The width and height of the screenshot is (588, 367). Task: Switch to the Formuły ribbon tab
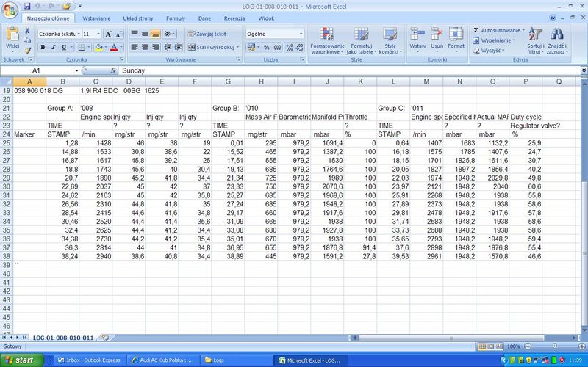coord(176,18)
